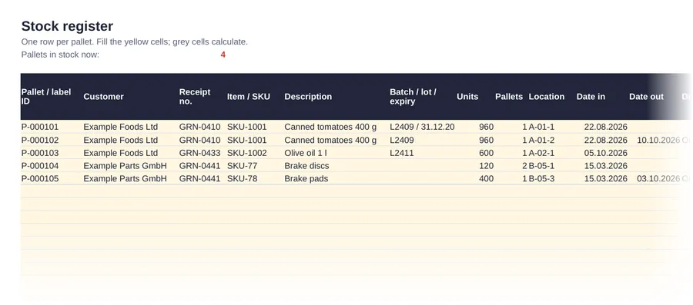Select batch cell 'L2411'

(x=401, y=153)
